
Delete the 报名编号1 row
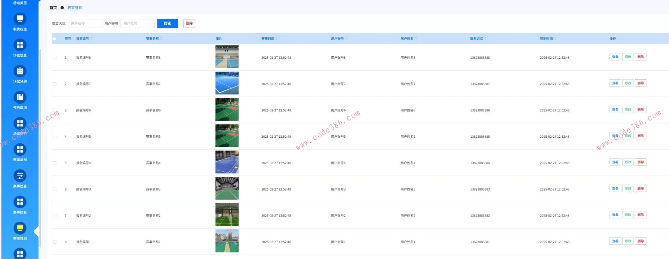point(640,241)
